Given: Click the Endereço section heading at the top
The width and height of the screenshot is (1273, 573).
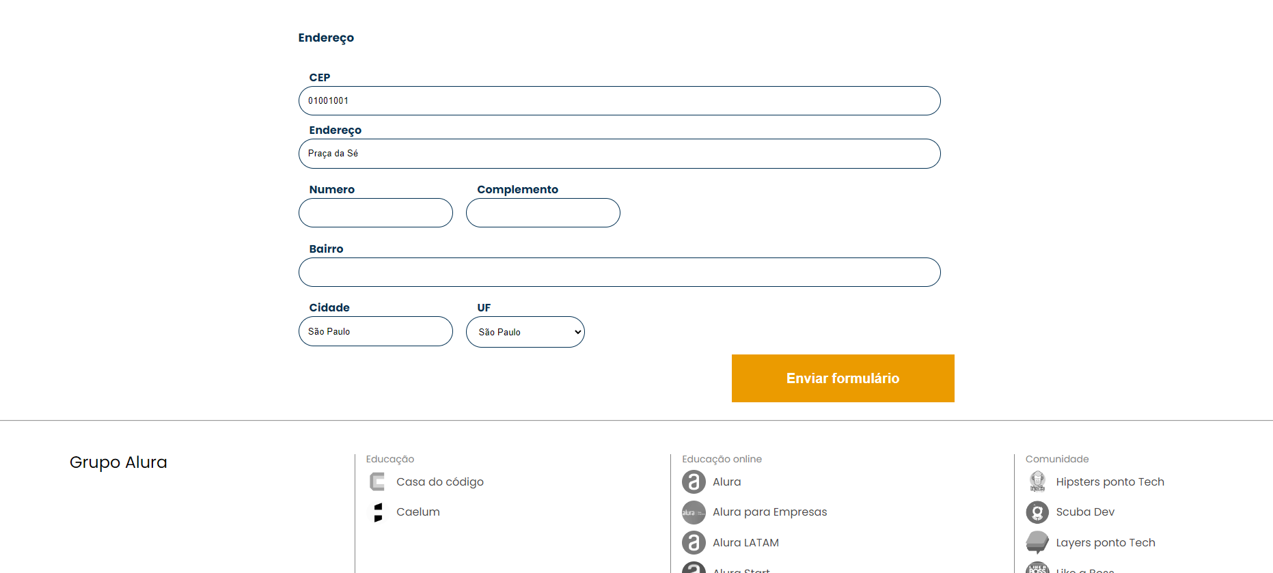Looking at the screenshot, I should pos(326,38).
